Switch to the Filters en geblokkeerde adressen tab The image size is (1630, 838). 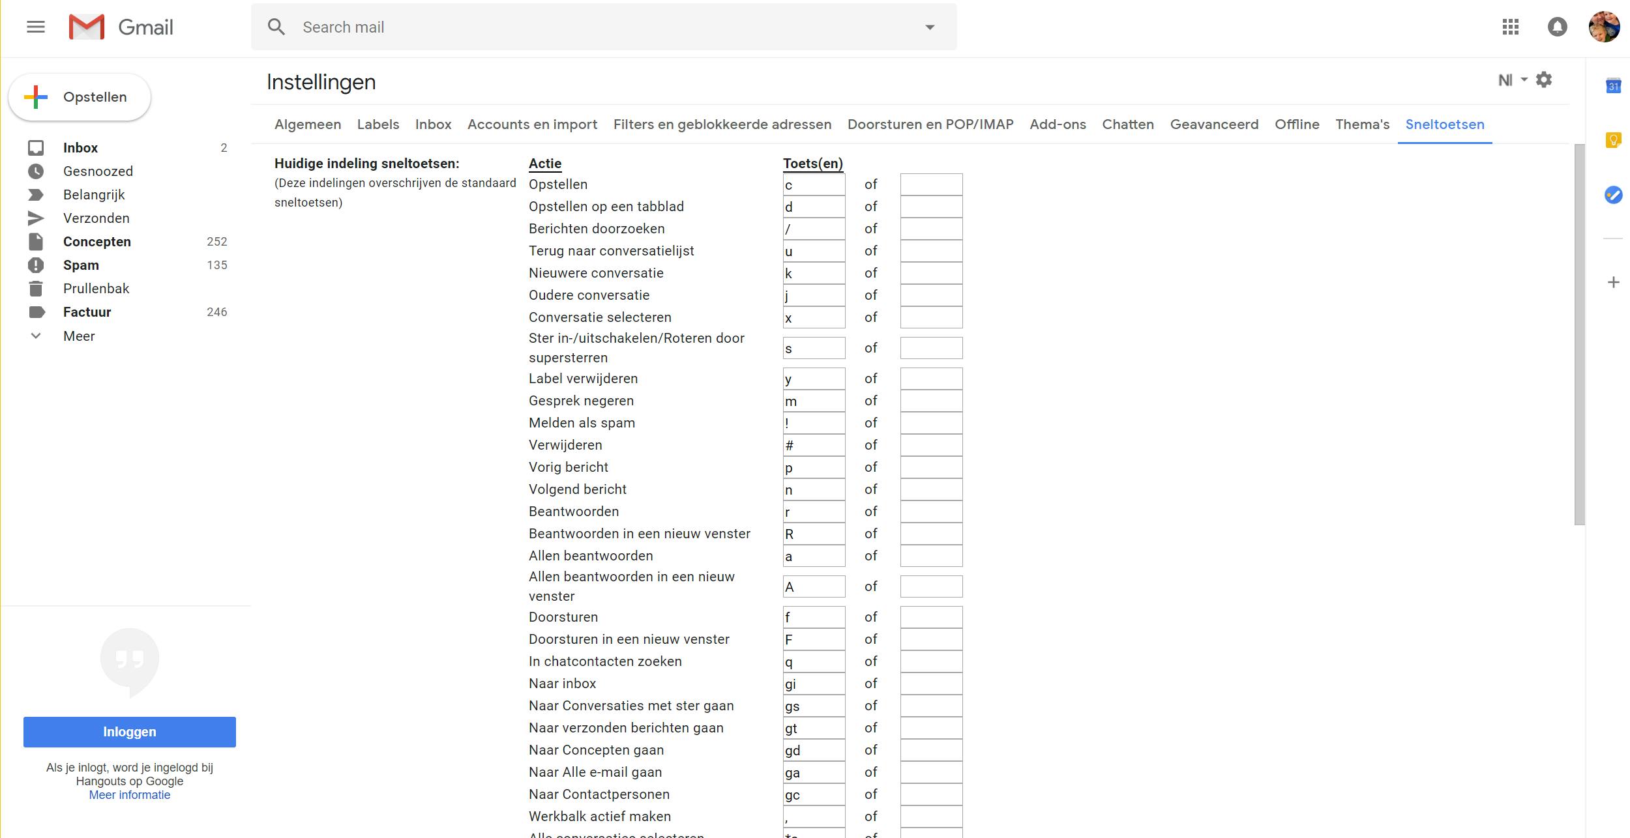coord(722,124)
